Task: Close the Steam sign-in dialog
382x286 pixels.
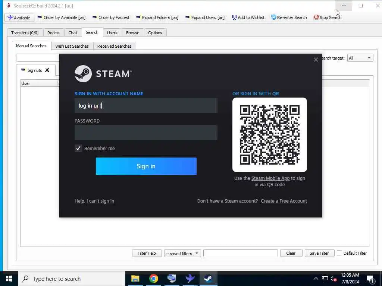Action: click(316, 60)
